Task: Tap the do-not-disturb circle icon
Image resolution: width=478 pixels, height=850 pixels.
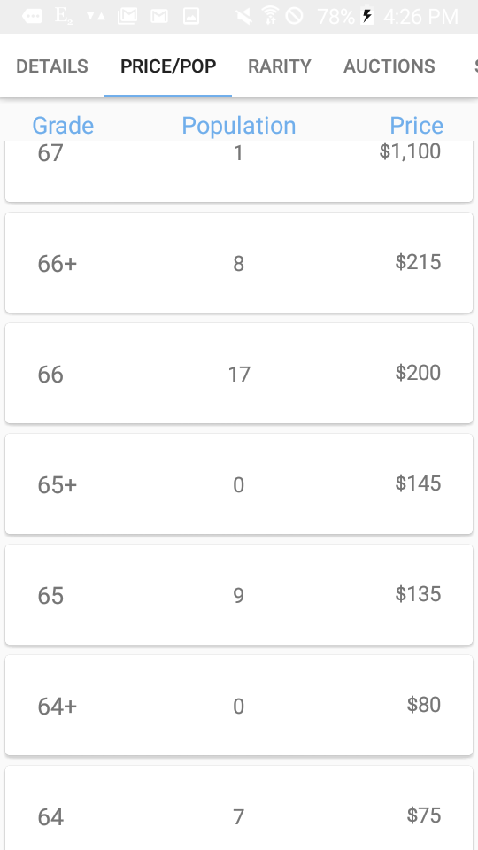Action: (x=294, y=16)
